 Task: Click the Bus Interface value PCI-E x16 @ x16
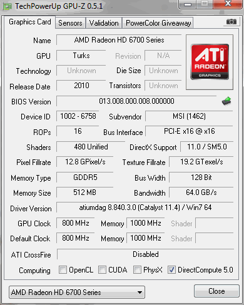tap(189, 131)
